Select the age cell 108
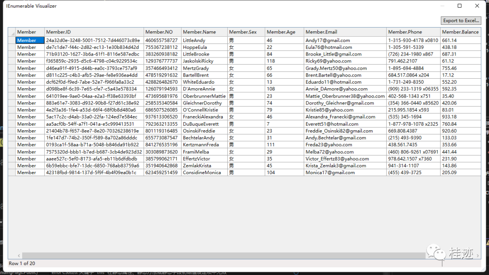This screenshot has width=489, height=275. (284, 89)
